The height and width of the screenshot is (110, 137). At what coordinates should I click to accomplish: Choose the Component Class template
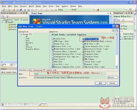click(x=90, y=54)
